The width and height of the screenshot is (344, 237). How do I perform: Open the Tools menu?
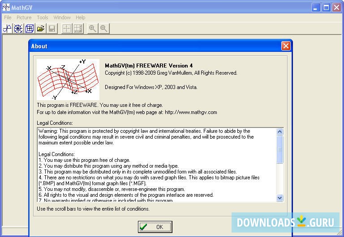[43, 17]
